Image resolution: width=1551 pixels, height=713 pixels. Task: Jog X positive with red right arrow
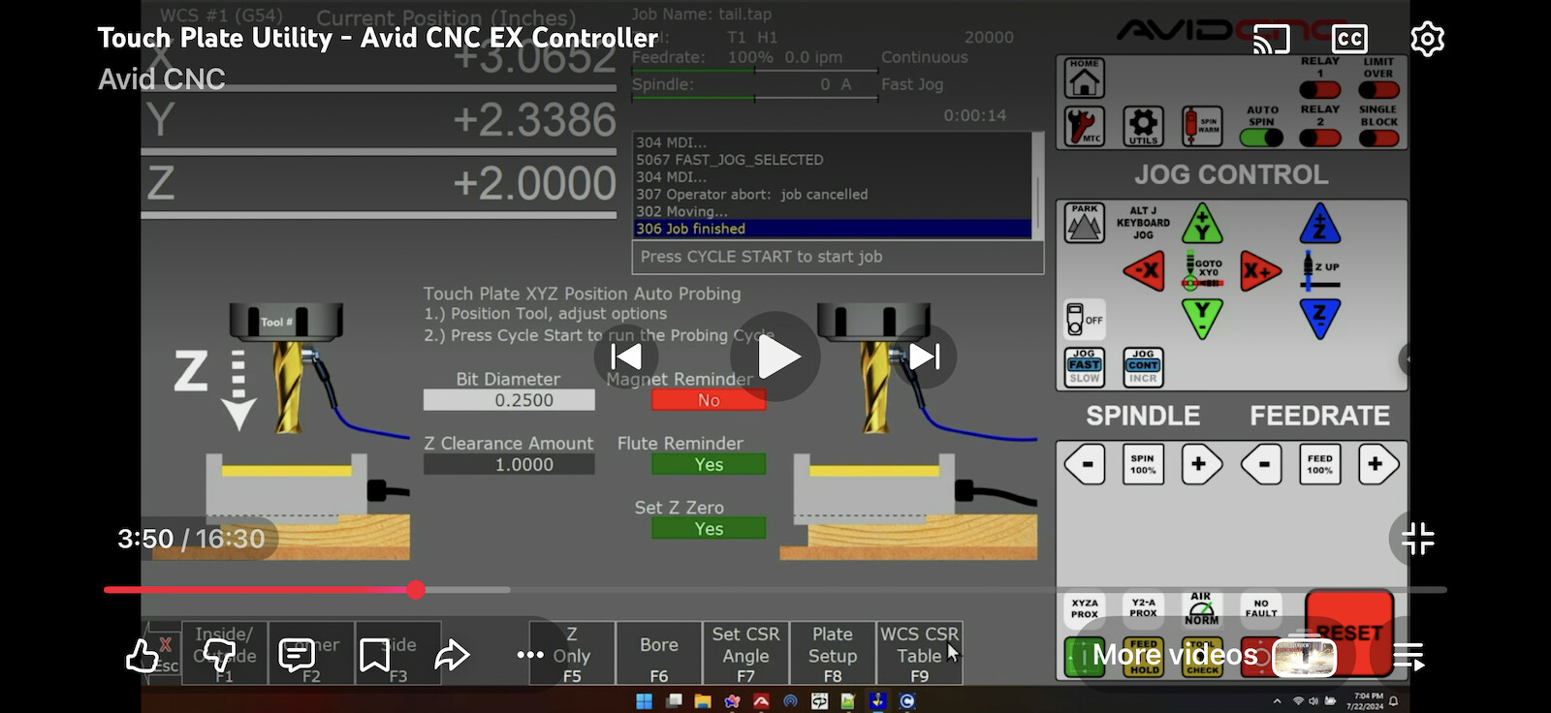point(1261,271)
